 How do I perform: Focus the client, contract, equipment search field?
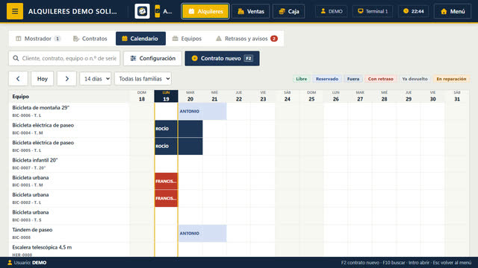tap(64, 58)
